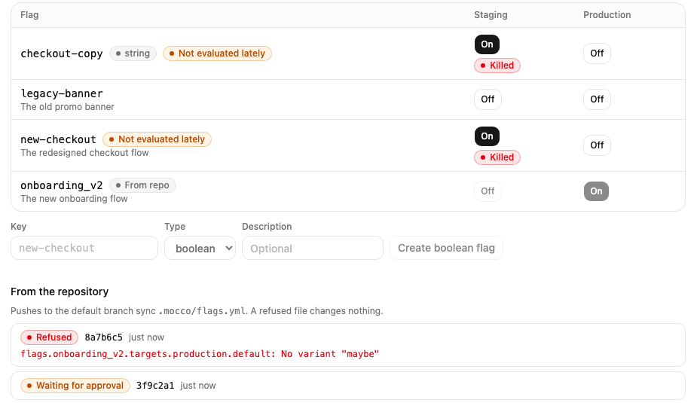Toggle new-checkout Production Off switch
Viewport: 697px width, 403px height.
pos(597,145)
